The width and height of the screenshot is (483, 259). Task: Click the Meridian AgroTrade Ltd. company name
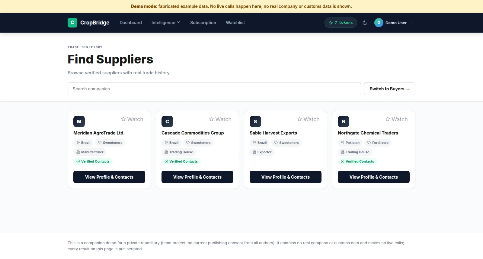(99, 133)
